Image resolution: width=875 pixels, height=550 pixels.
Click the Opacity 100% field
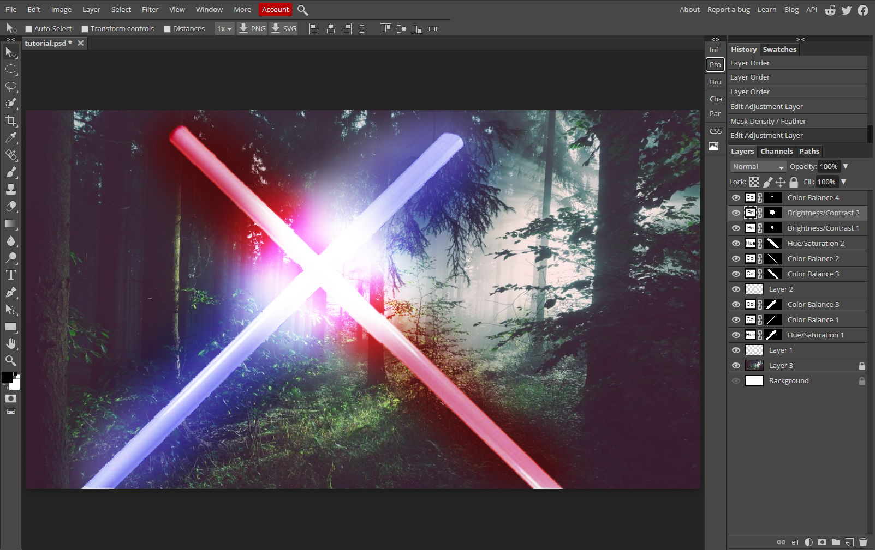829,167
